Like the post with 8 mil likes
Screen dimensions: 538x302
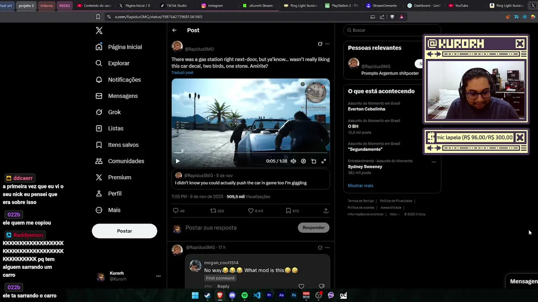(x=256, y=211)
